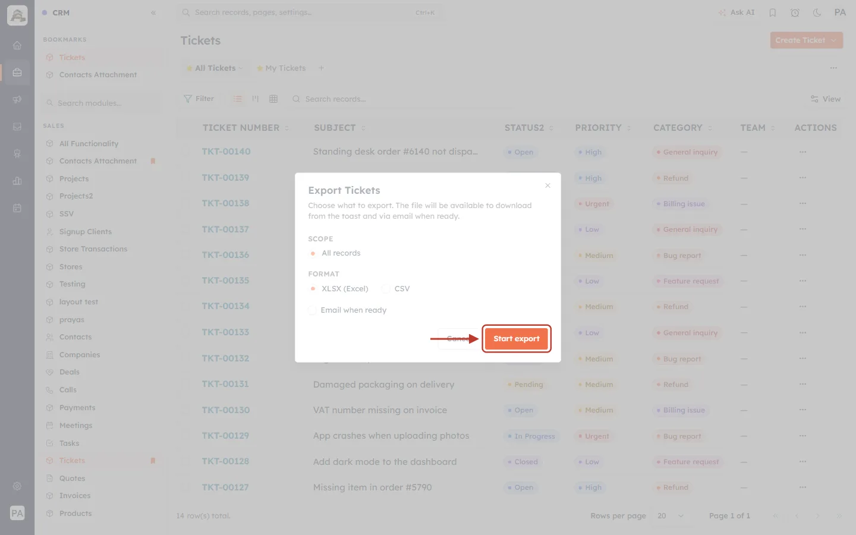
Task: Open the bar chart icon in the rail
Action: coord(17,181)
